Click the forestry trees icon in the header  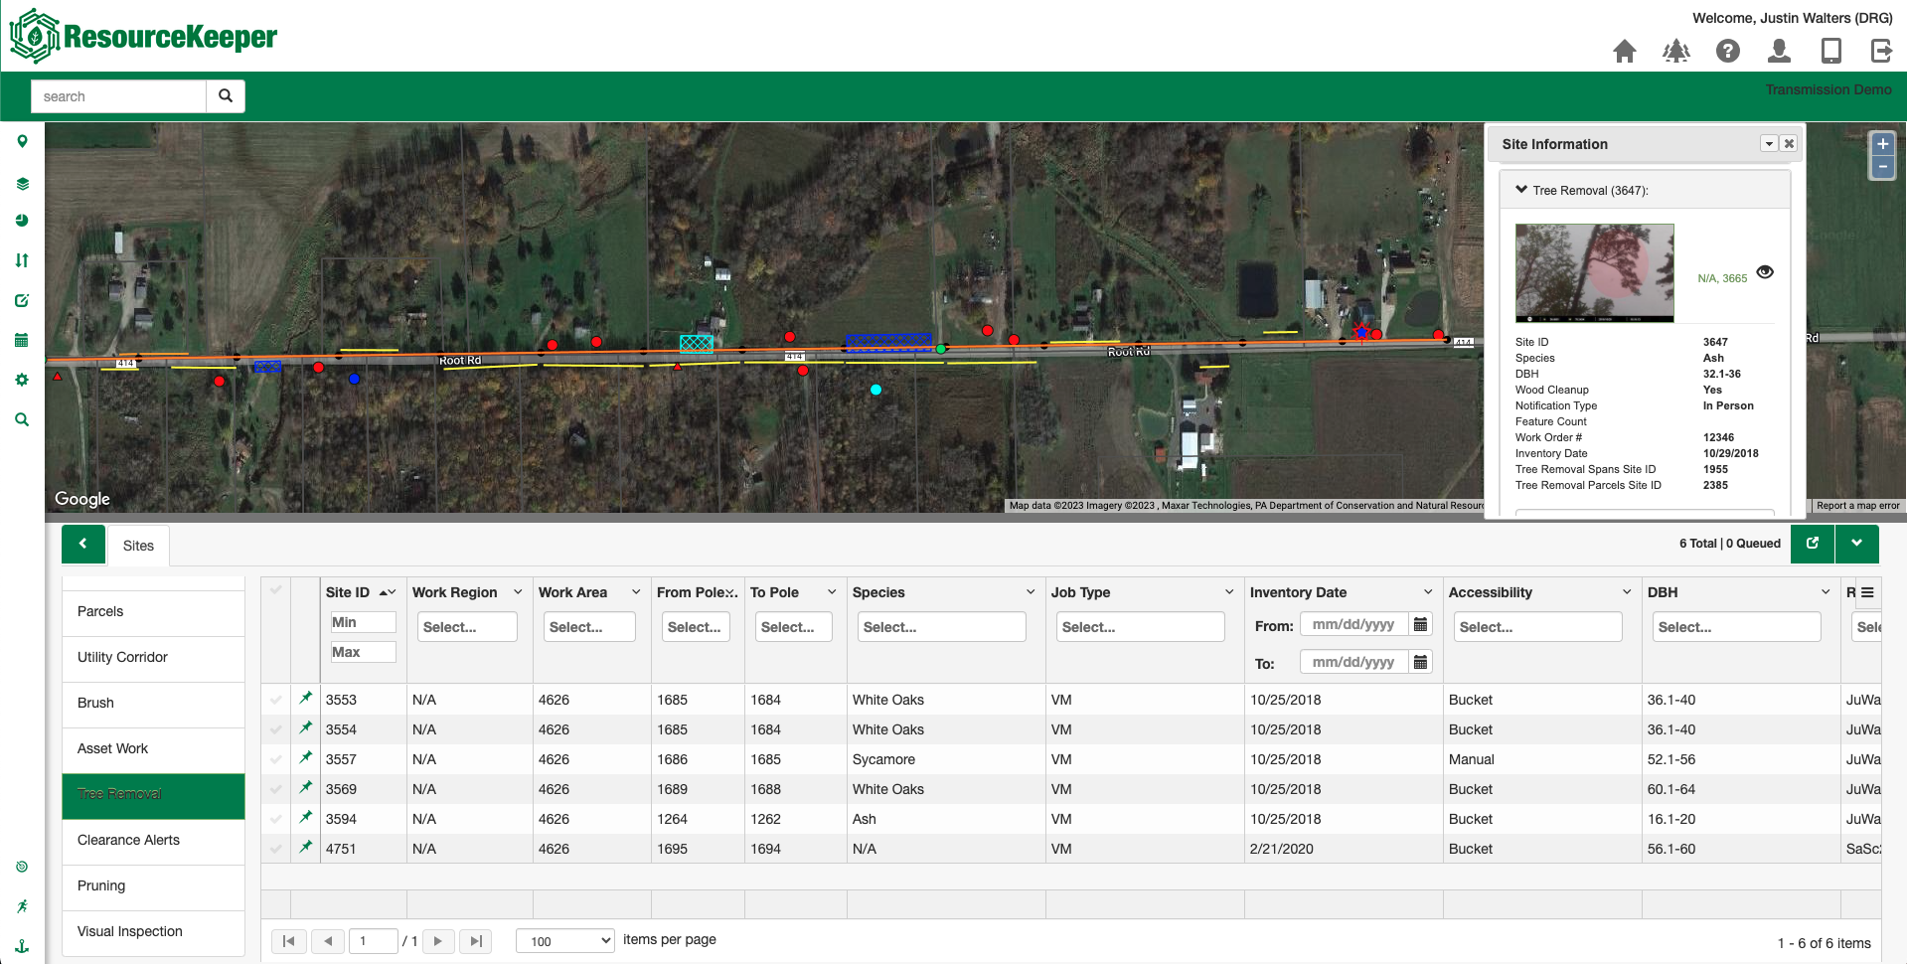point(1676,51)
